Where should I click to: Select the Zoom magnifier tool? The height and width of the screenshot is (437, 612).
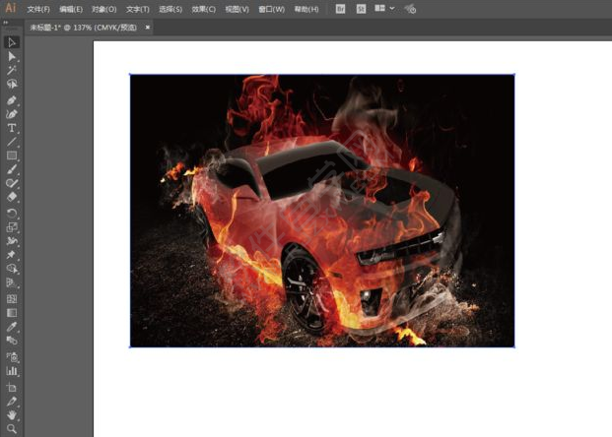click(x=12, y=429)
